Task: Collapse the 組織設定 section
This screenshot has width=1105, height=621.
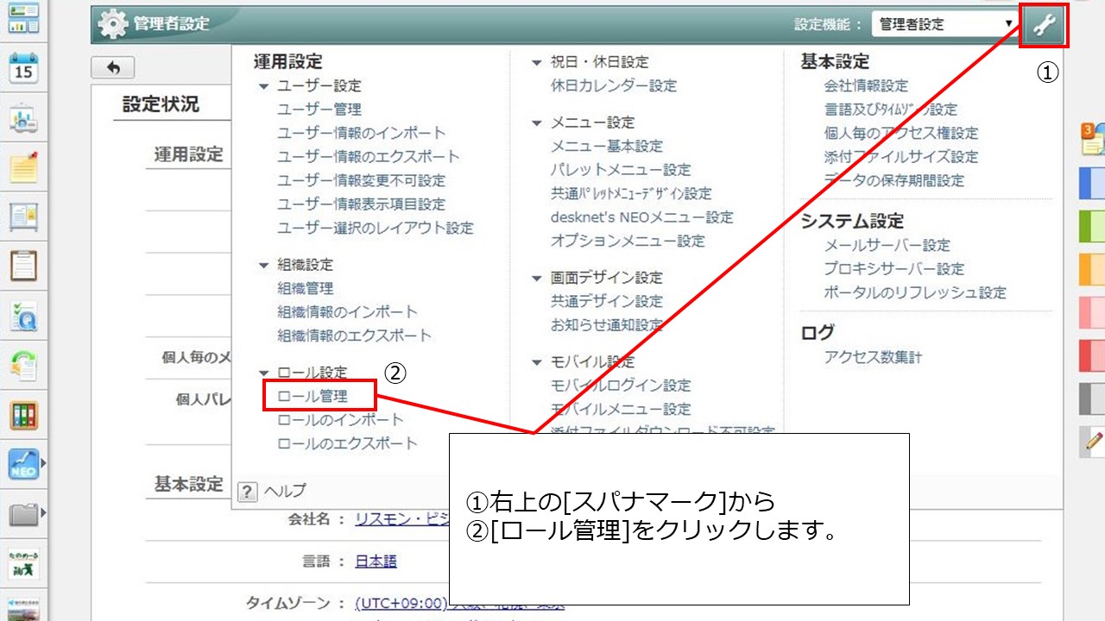Action: point(264,265)
